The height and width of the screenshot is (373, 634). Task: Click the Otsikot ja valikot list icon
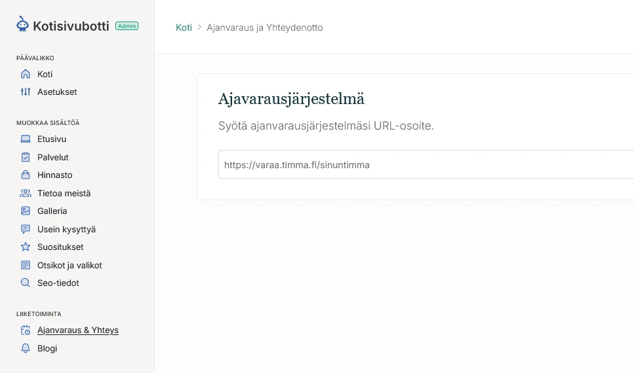pyautogui.click(x=26, y=265)
